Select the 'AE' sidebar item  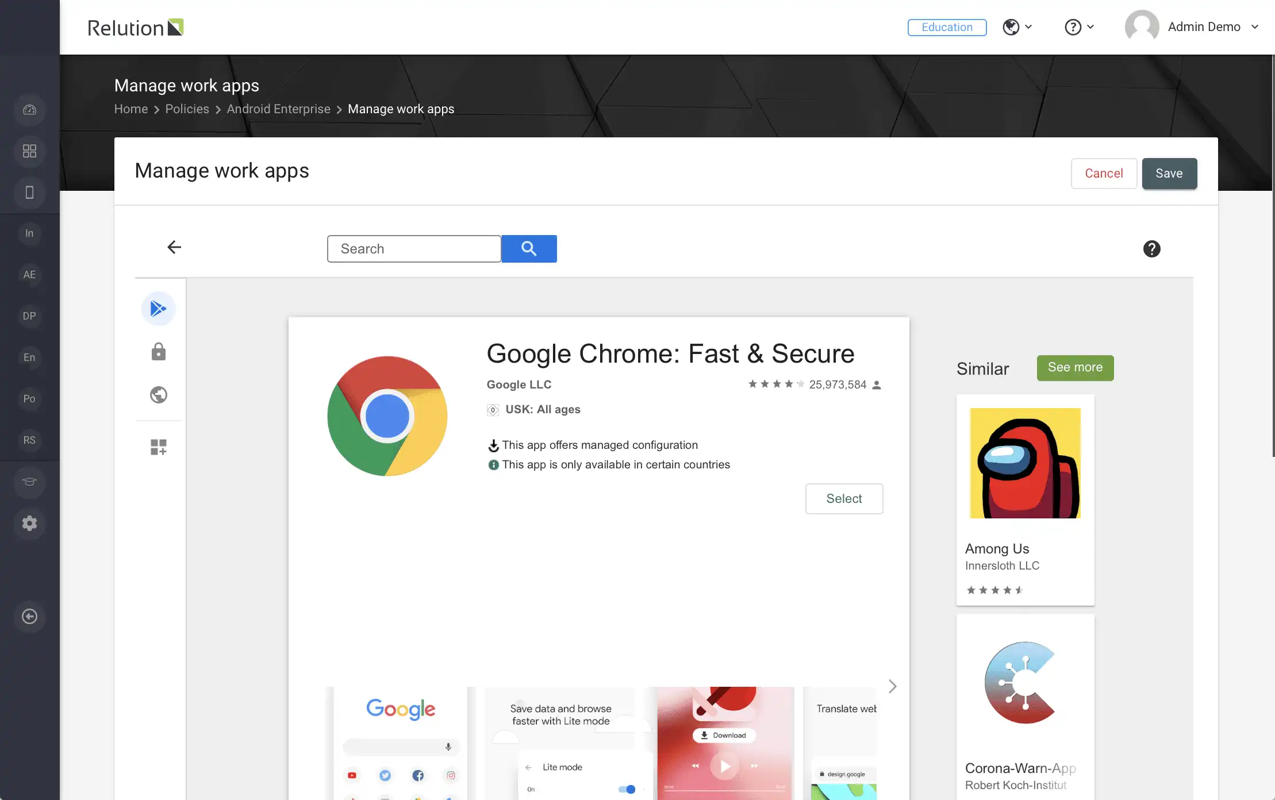tap(29, 275)
